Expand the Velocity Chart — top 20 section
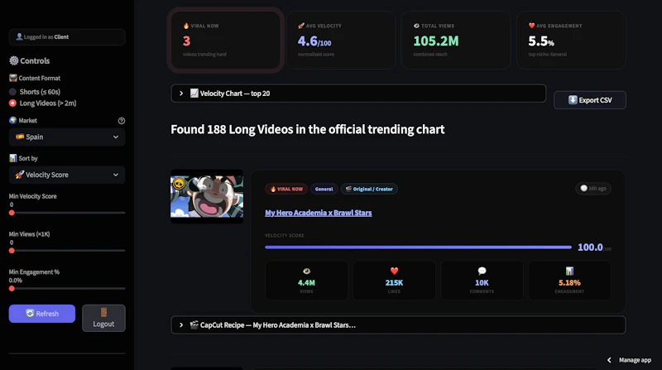The height and width of the screenshot is (370, 662). 358,94
